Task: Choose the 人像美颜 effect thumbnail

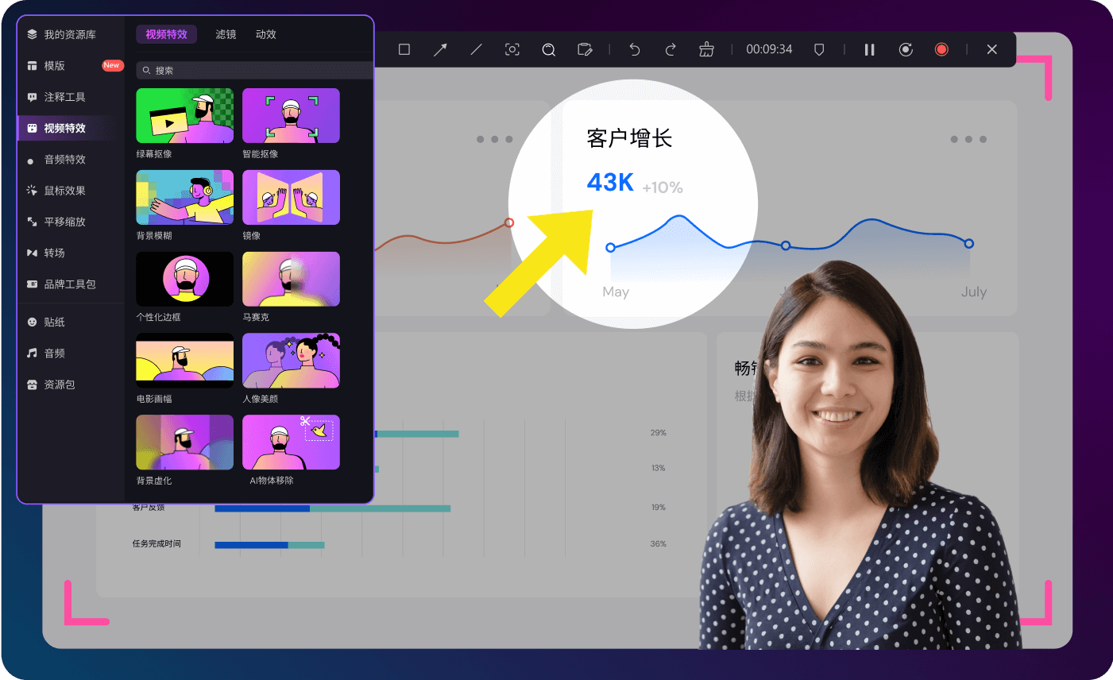Action: (x=291, y=361)
